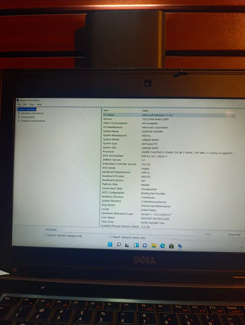The image size is (245, 325).
Task: Click the Find button
Action: [x=208, y=234]
